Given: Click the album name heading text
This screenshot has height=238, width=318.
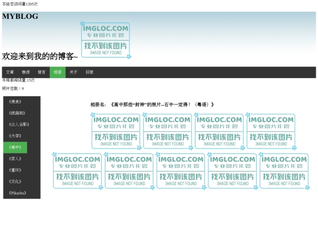Looking at the screenshot, I should click(152, 105).
